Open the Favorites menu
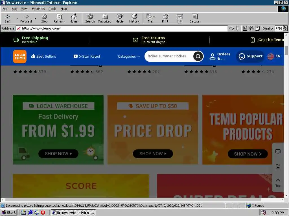Screen dimensions: 289x216 (38, 9)
